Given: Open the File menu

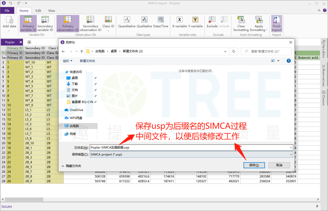Looking at the screenshot, I should [7, 10].
